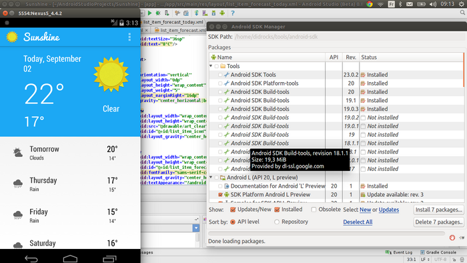Collapse the Tools package group
Image resolution: width=467 pixels, height=263 pixels.
pos(211,66)
